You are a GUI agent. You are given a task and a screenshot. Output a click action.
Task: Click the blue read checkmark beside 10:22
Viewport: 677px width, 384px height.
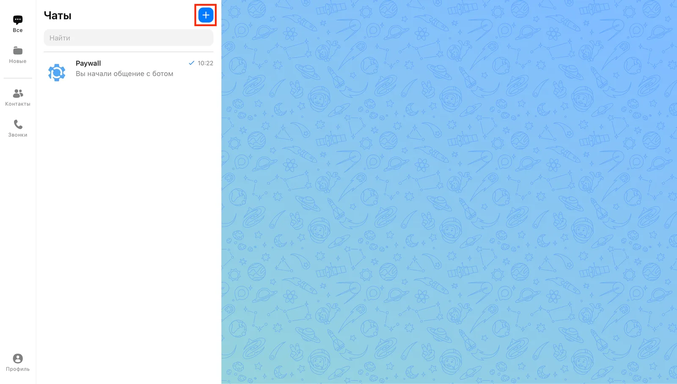tap(192, 63)
